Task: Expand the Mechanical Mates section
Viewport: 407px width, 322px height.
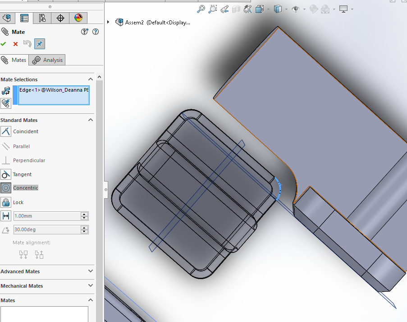Action: [x=91, y=286]
